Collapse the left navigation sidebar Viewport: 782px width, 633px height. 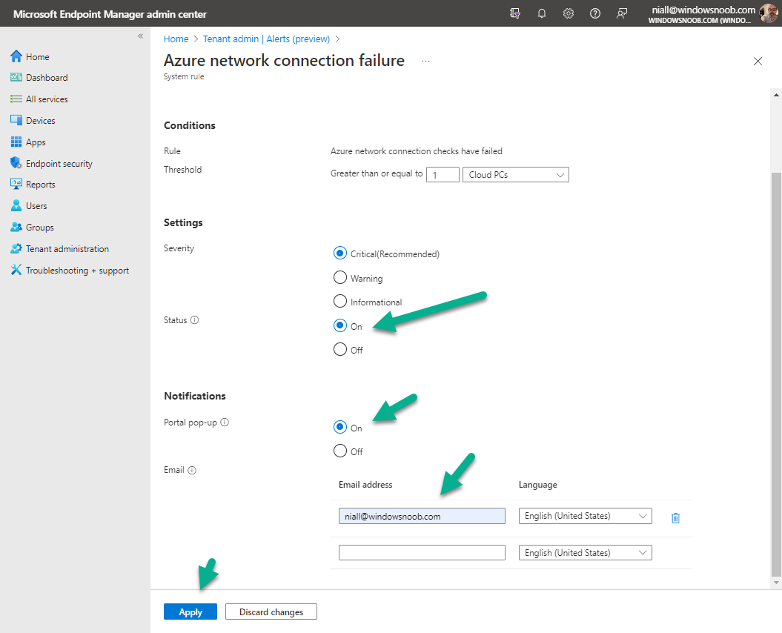click(x=141, y=36)
